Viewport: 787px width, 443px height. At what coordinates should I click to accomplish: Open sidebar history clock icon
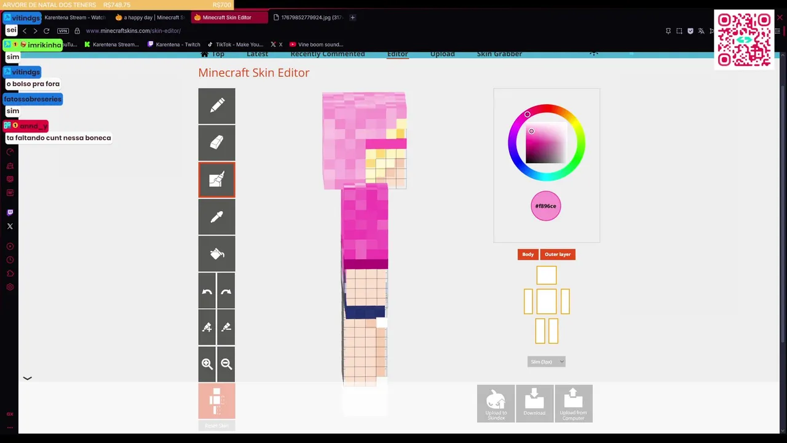[10, 260]
